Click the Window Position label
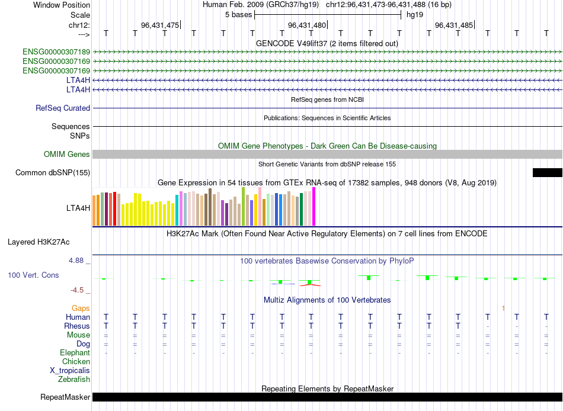The height and width of the screenshot is (411, 563). [62, 5]
